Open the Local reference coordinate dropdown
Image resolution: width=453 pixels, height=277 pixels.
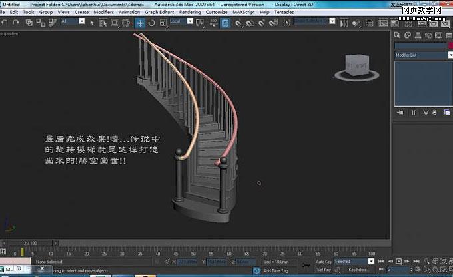tap(190, 21)
